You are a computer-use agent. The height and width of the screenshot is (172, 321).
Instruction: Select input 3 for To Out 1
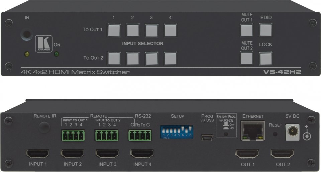click(x=151, y=30)
